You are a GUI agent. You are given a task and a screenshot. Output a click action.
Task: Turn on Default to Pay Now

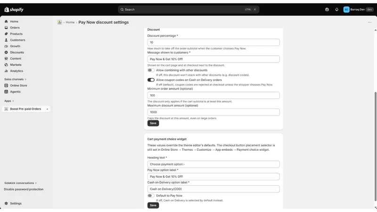(151, 196)
